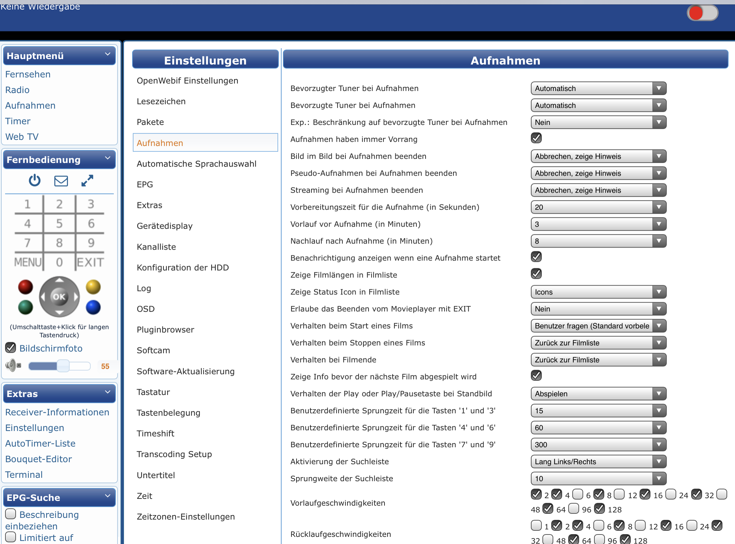This screenshot has height=544, width=735.
Task: Collapse the Hauptmenü panel
Action: coord(108,54)
